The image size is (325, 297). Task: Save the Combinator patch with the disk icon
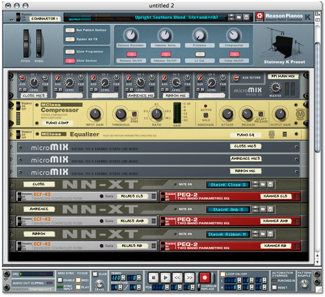coord(246,17)
